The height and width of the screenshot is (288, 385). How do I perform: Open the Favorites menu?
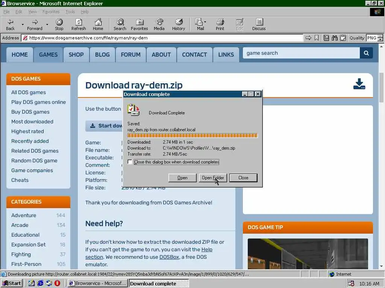51,12
